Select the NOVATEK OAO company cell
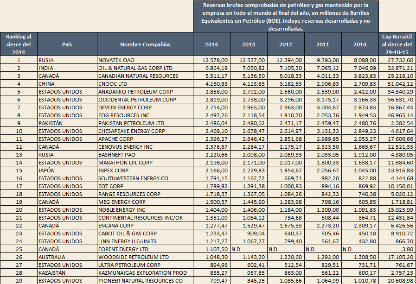The height and width of the screenshot is (284, 416). coord(145,60)
